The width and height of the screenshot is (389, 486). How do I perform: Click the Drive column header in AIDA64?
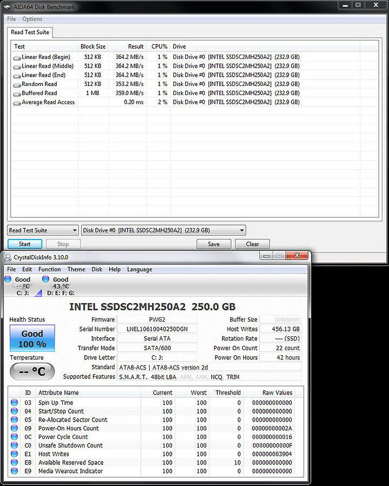click(x=265, y=46)
